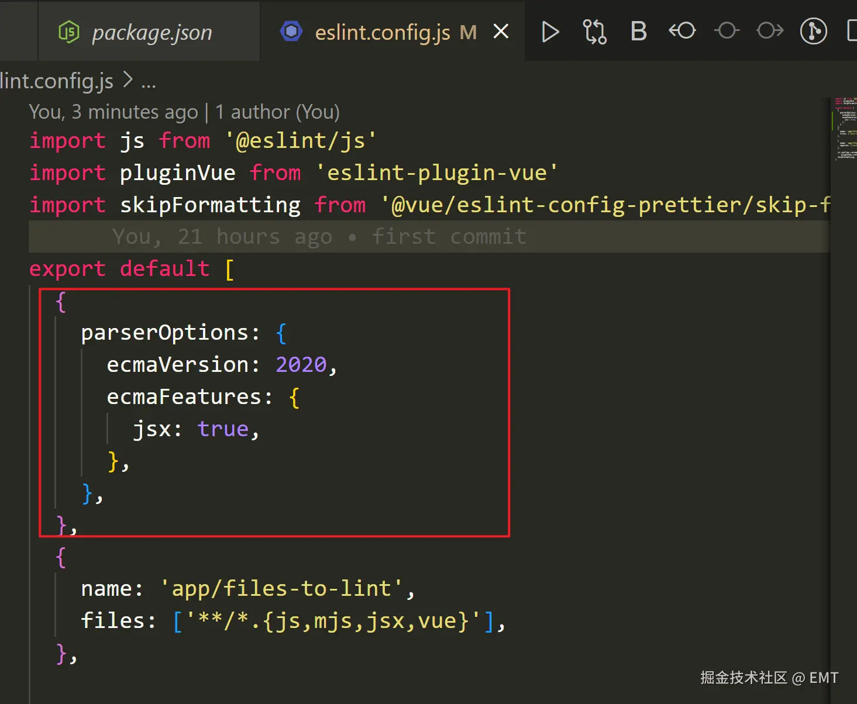Image resolution: width=857 pixels, height=704 pixels.
Task: Click the package.json file type icon
Action: click(x=69, y=32)
